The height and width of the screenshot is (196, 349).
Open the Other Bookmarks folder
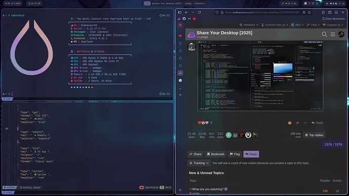coord(334,19)
